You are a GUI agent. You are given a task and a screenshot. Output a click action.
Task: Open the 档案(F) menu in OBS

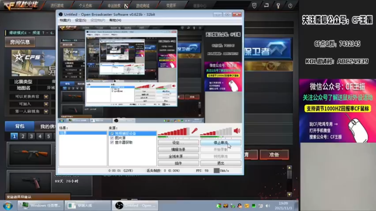point(65,20)
